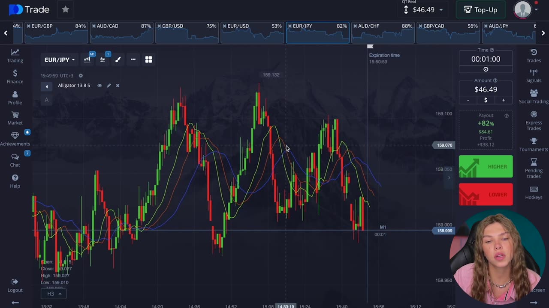Open chart time settings gear
549x308 pixels.
click(81, 76)
